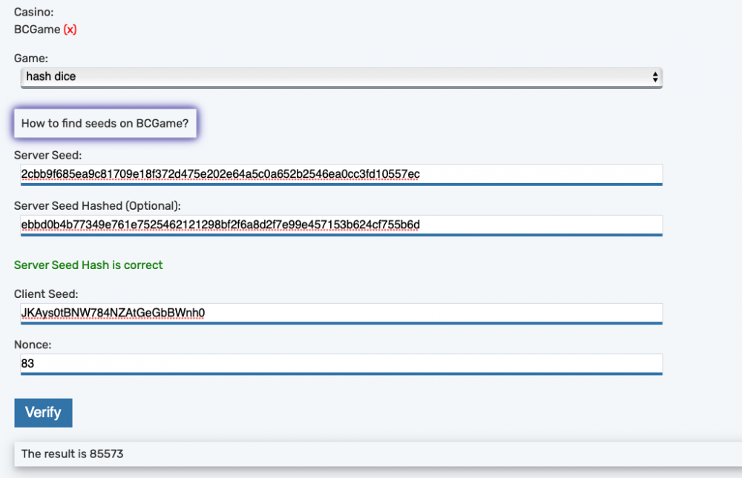
Task: Click the Nonce field containing 83
Action: point(341,364)
